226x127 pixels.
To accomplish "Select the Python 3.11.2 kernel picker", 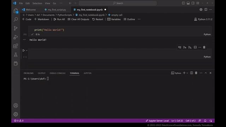I will coord(203,19).
